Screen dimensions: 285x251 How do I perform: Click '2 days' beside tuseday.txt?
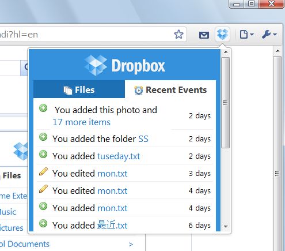[x=200, y=156]
